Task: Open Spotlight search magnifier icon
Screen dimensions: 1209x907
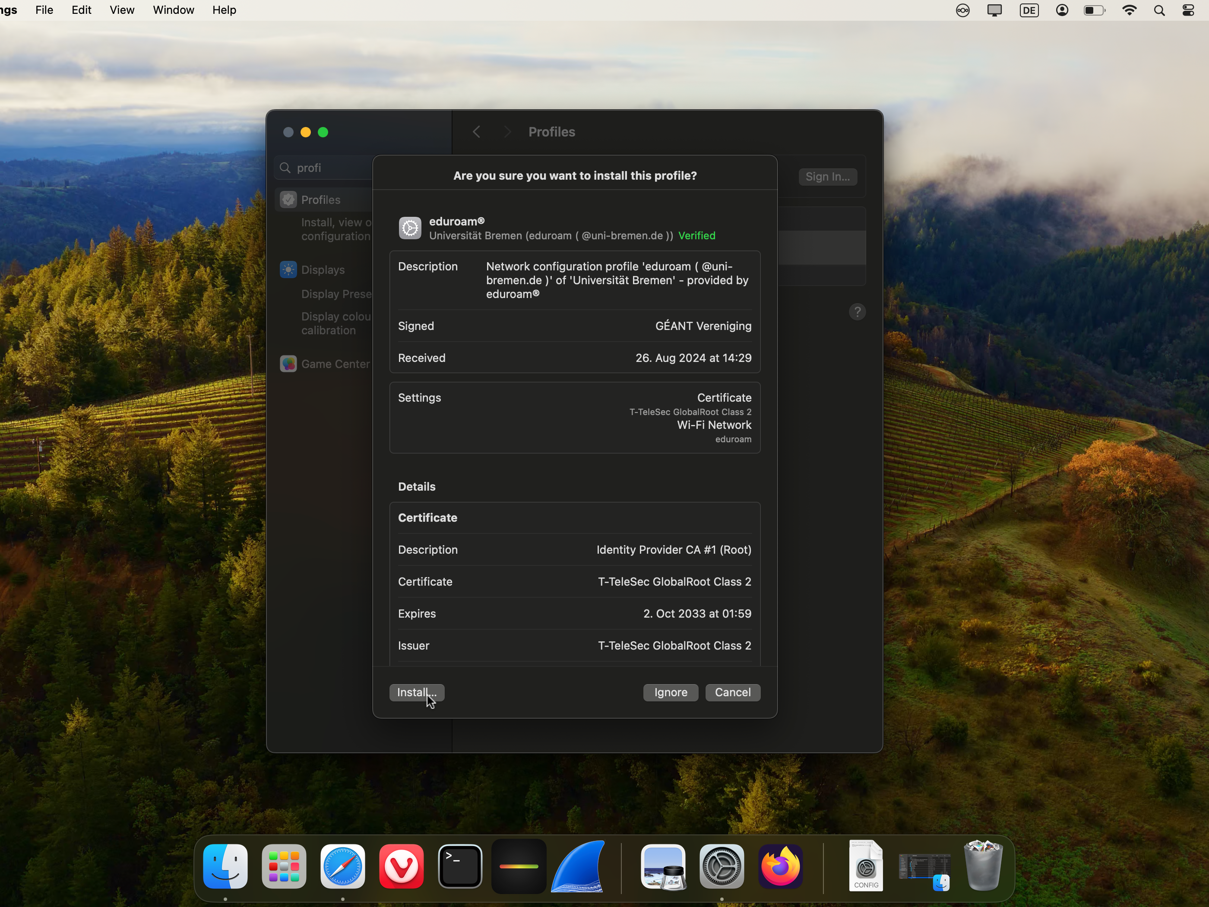Action: 1159,10
